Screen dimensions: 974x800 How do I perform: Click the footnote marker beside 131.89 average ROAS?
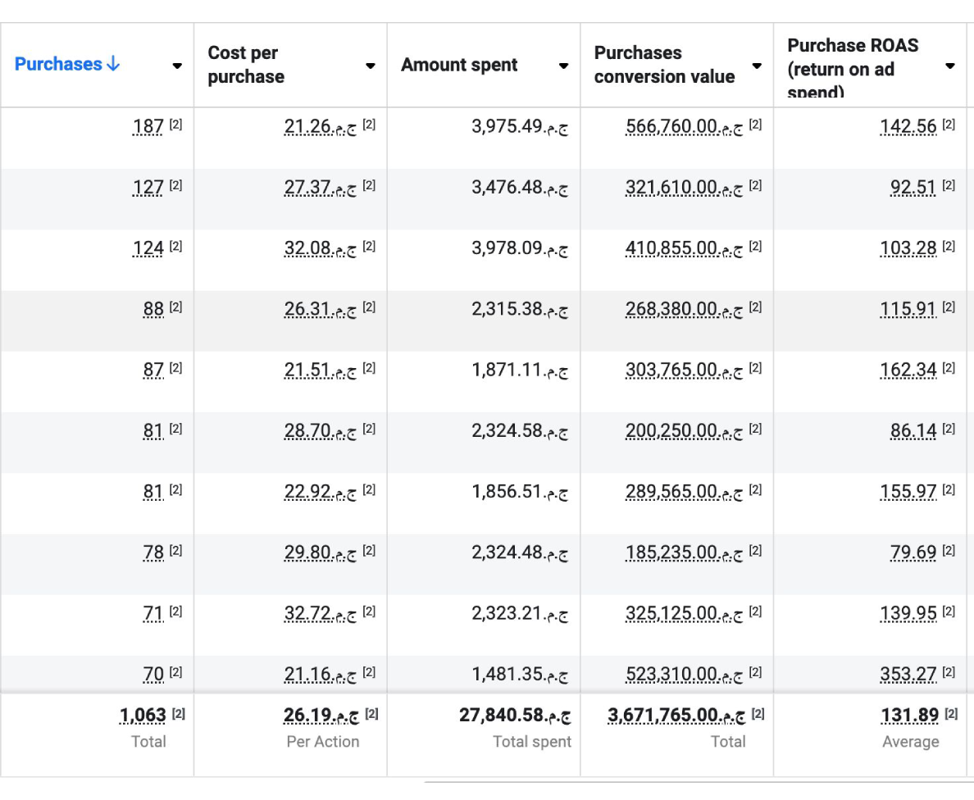coord(951,714)
